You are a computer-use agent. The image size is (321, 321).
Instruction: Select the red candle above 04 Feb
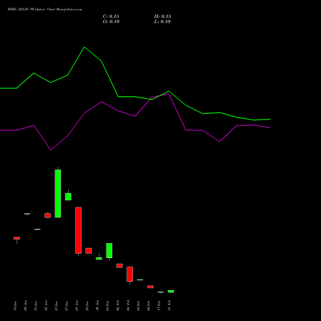[130, 274]
